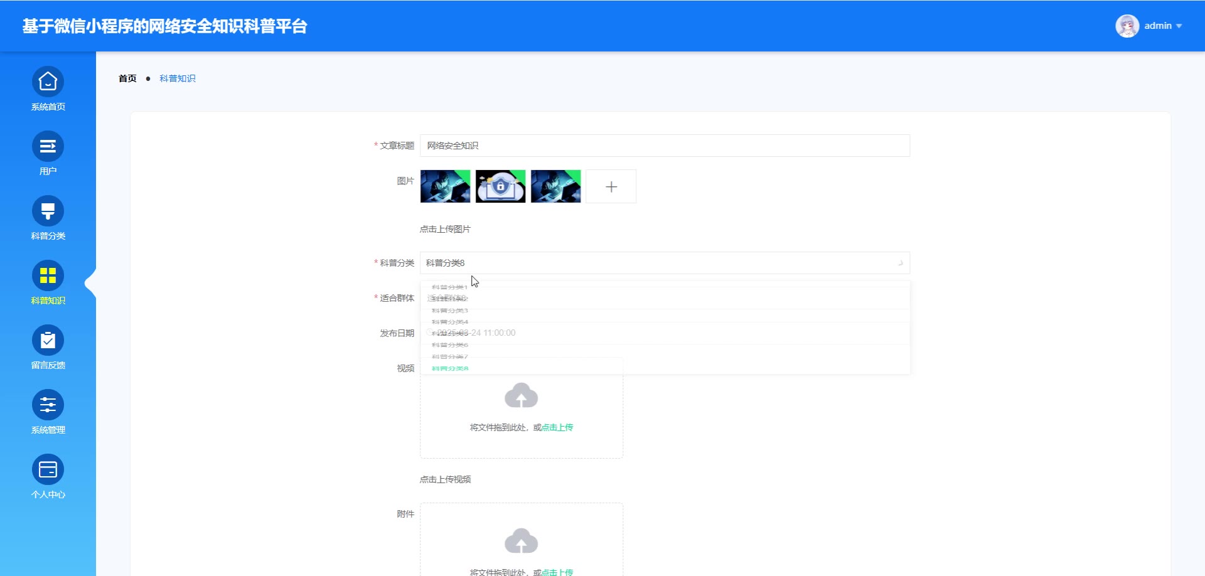The height and width of the screenshot is (576, 1205).
Task: Click the admin avatar picture
Action: coord(1127,26)
